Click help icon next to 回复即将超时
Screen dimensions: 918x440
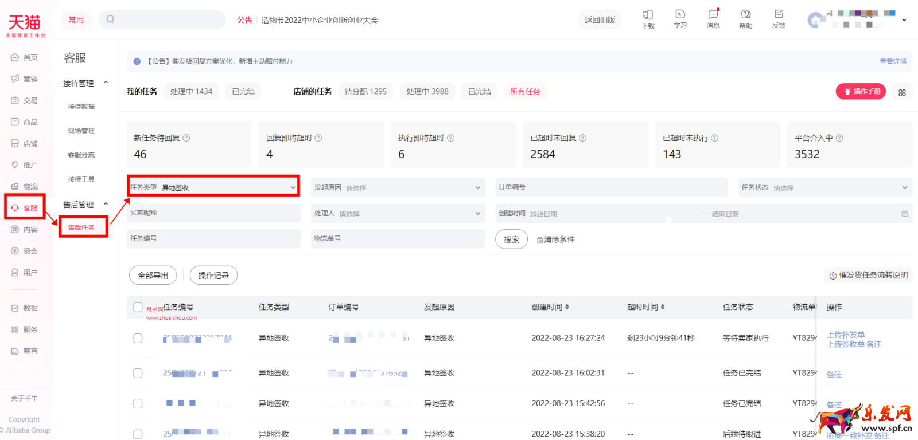318,138
